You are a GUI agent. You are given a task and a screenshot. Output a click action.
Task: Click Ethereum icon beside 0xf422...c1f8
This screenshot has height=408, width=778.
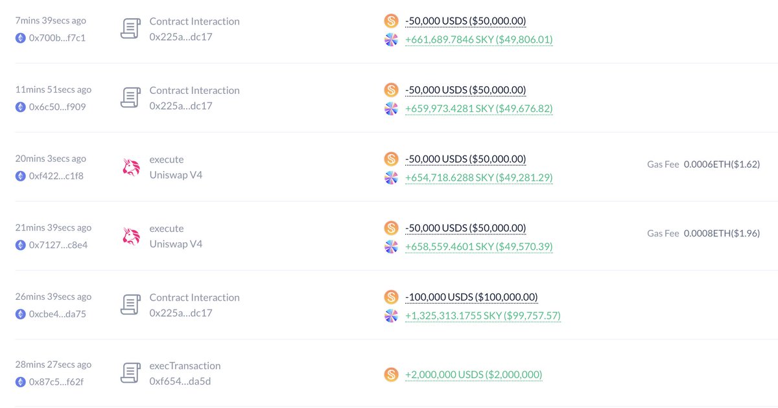tap(21, 176)
